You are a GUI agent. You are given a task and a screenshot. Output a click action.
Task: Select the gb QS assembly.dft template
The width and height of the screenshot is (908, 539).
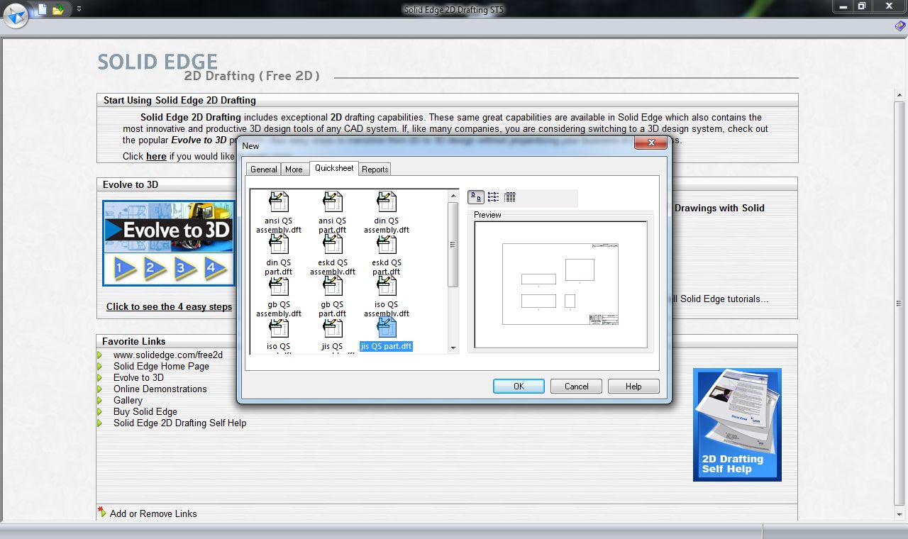pyautogui.click(x=278, y=296)
